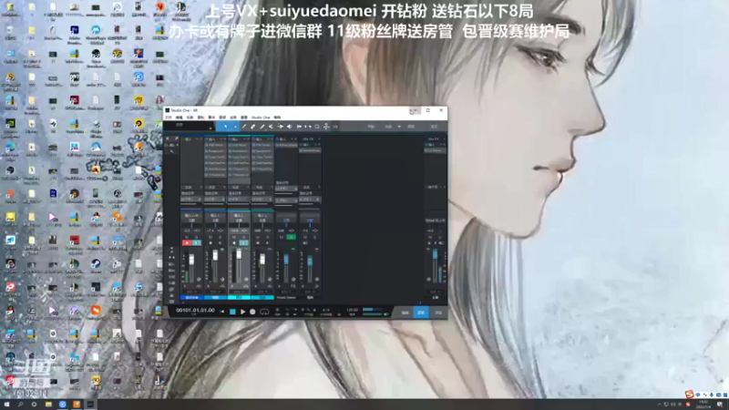Open File Explorer from the taskbar
This screenshot has height=410, width=729.
click(48, 405)
